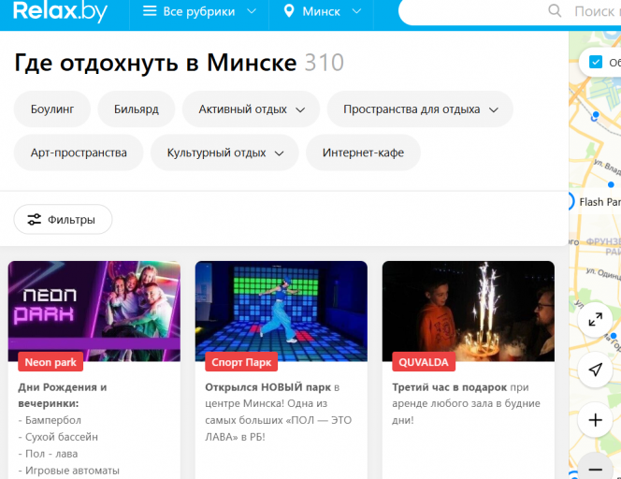Screen dimensions: 621x479
Task: Click the red Neon park label
Action: tap(51, 362)
